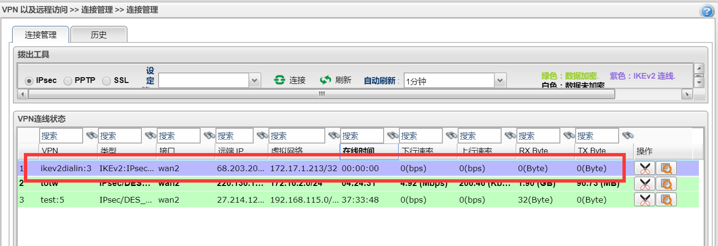Click binoculars icon beside the 上行速率 search field
718x246 pixels.
coord(510,136)
